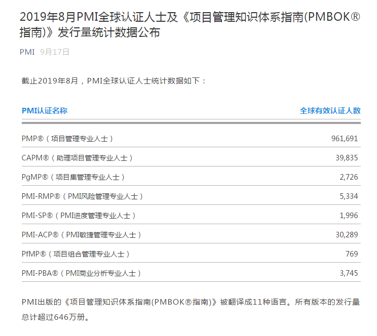Click the article headline about 2019年8月PMI全球认证人士
Viewport: 377px width, 336px height.
click(x=190, y=24)
